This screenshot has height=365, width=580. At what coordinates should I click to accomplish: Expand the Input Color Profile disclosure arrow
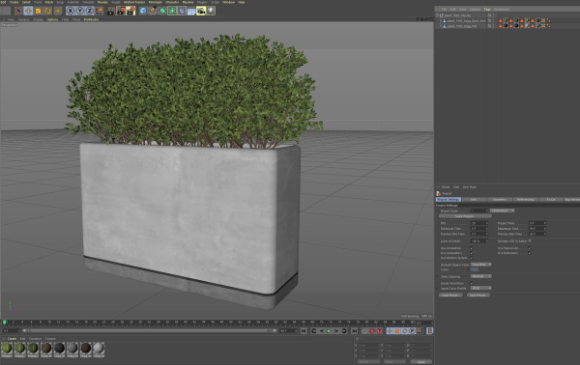tap(438, 289)
